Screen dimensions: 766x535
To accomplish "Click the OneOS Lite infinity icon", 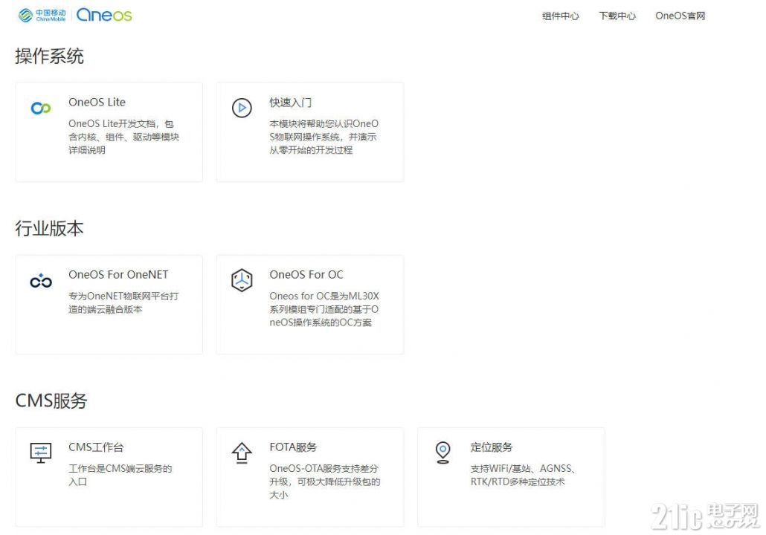I will tap(41, 108).
